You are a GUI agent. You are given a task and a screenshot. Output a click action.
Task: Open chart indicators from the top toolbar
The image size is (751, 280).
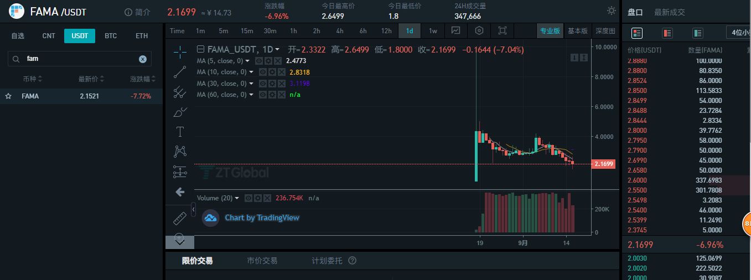455,31
